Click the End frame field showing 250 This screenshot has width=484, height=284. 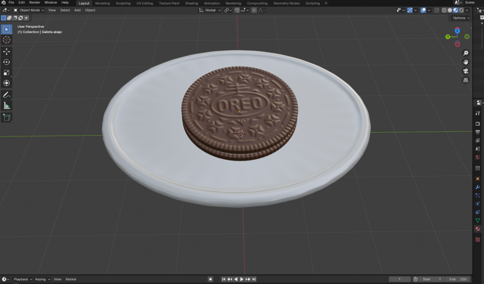(x=458, y=279)
